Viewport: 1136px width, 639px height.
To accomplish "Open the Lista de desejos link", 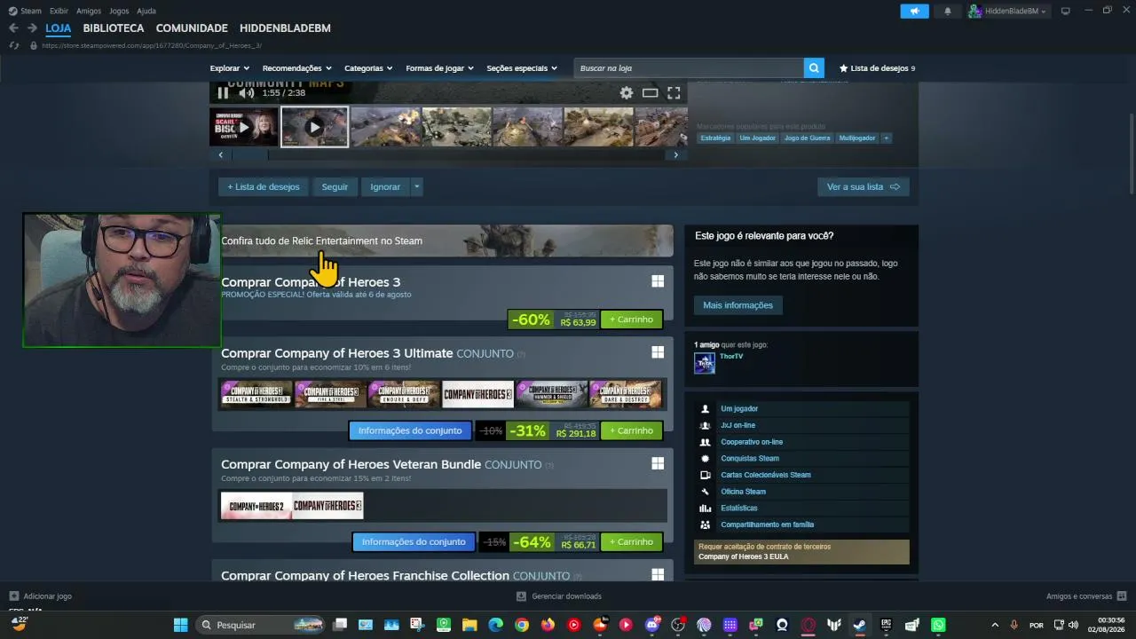I will tap(877, 68).
